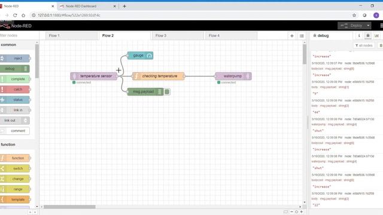Click the temperature sensor connected status
Viewport: 383px width, 215px height.
81,82
